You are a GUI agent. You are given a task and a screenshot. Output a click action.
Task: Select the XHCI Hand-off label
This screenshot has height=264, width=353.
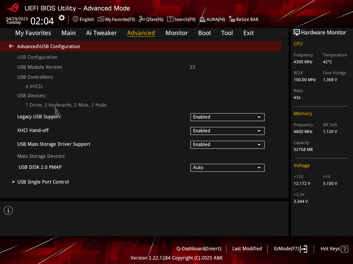pyautogui.click(x=33, y=130)
